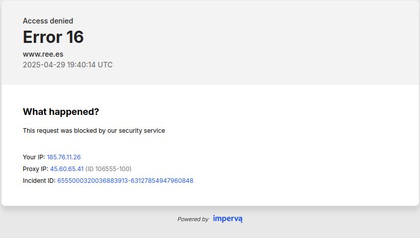Click the UTC timestamp 2025-04-29 19:40:14
420x238 pixels.
(67, 65)
